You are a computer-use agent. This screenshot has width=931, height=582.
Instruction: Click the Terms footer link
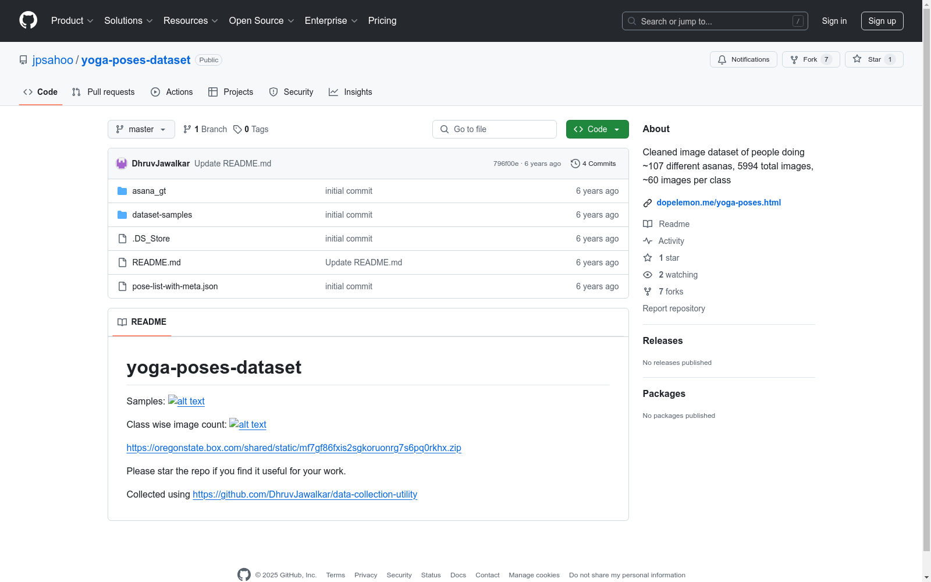pyautogui.click(x=336, y=575)
